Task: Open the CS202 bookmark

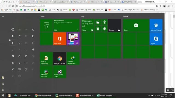Action: pos(112,10)
